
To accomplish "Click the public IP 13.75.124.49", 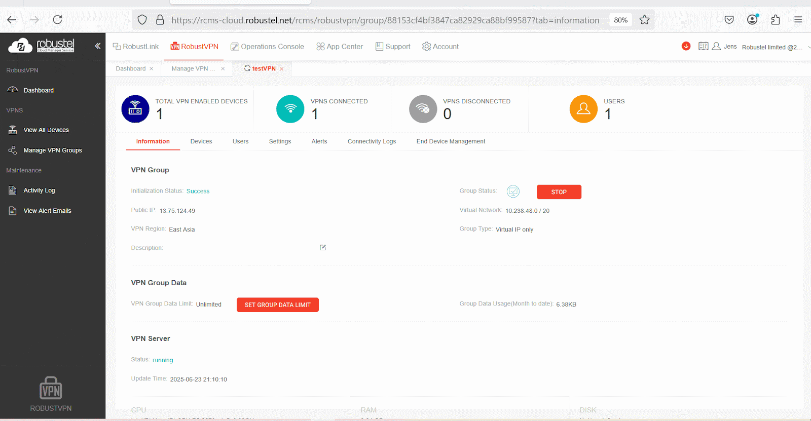I will pyautogui.click(x=177, y=211).
